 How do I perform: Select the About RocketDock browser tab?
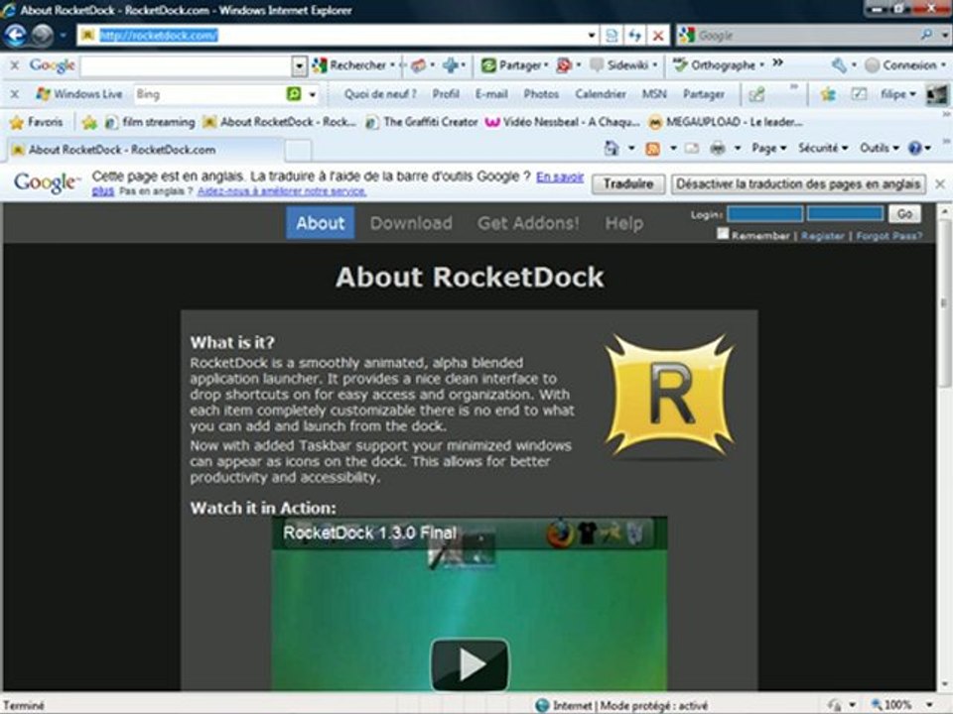144,150
